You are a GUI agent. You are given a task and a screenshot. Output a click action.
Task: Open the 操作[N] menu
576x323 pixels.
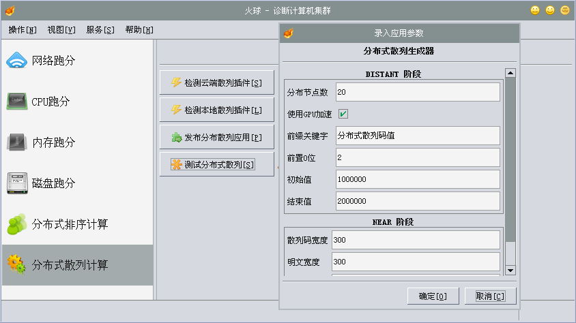[23, 30]
